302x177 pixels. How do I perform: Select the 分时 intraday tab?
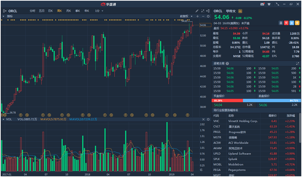(x=32, y=11)
